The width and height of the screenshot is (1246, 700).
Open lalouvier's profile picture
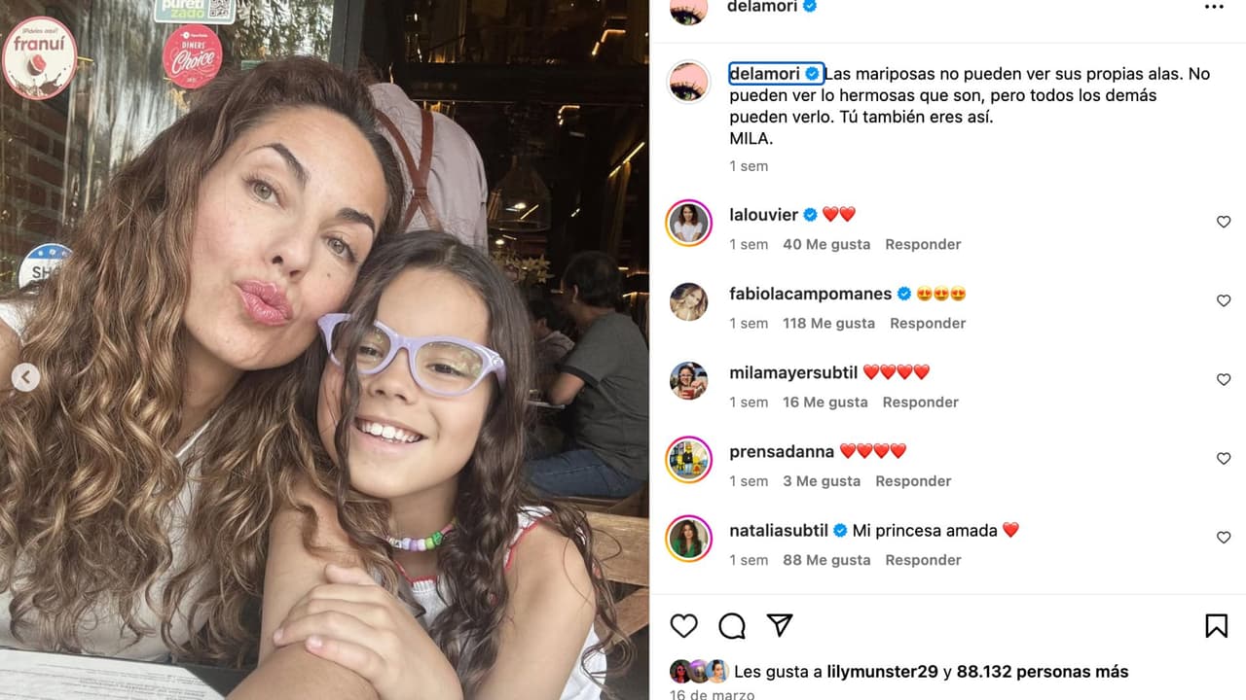coord(688,223)
